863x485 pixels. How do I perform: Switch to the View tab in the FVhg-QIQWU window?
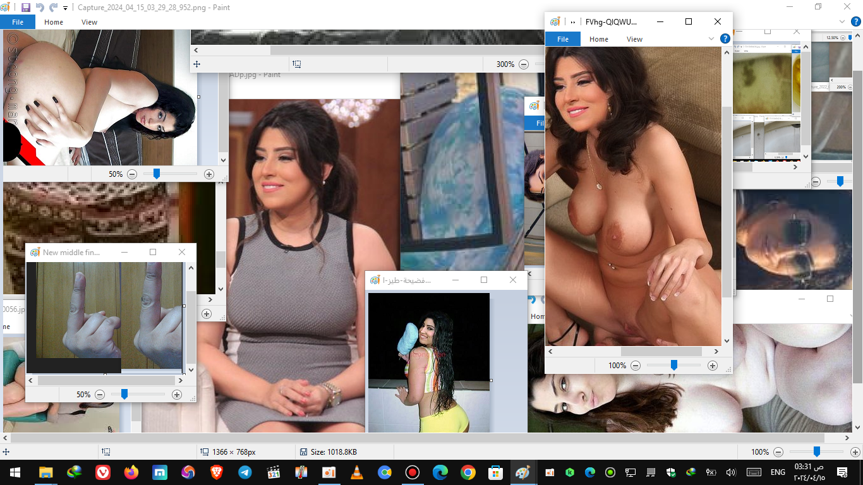[634, 39]
